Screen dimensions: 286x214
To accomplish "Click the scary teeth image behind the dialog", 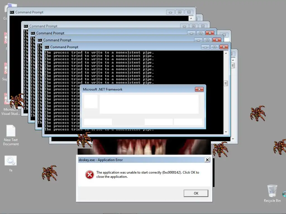I will click(144, 147).
